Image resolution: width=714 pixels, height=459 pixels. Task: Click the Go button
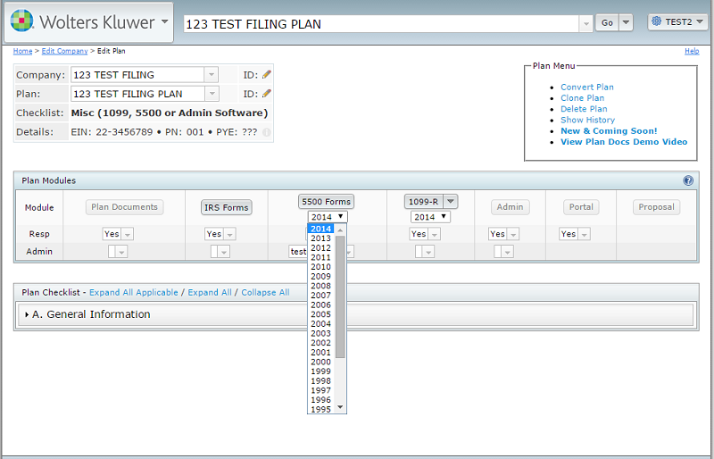[x=607, y=23]
